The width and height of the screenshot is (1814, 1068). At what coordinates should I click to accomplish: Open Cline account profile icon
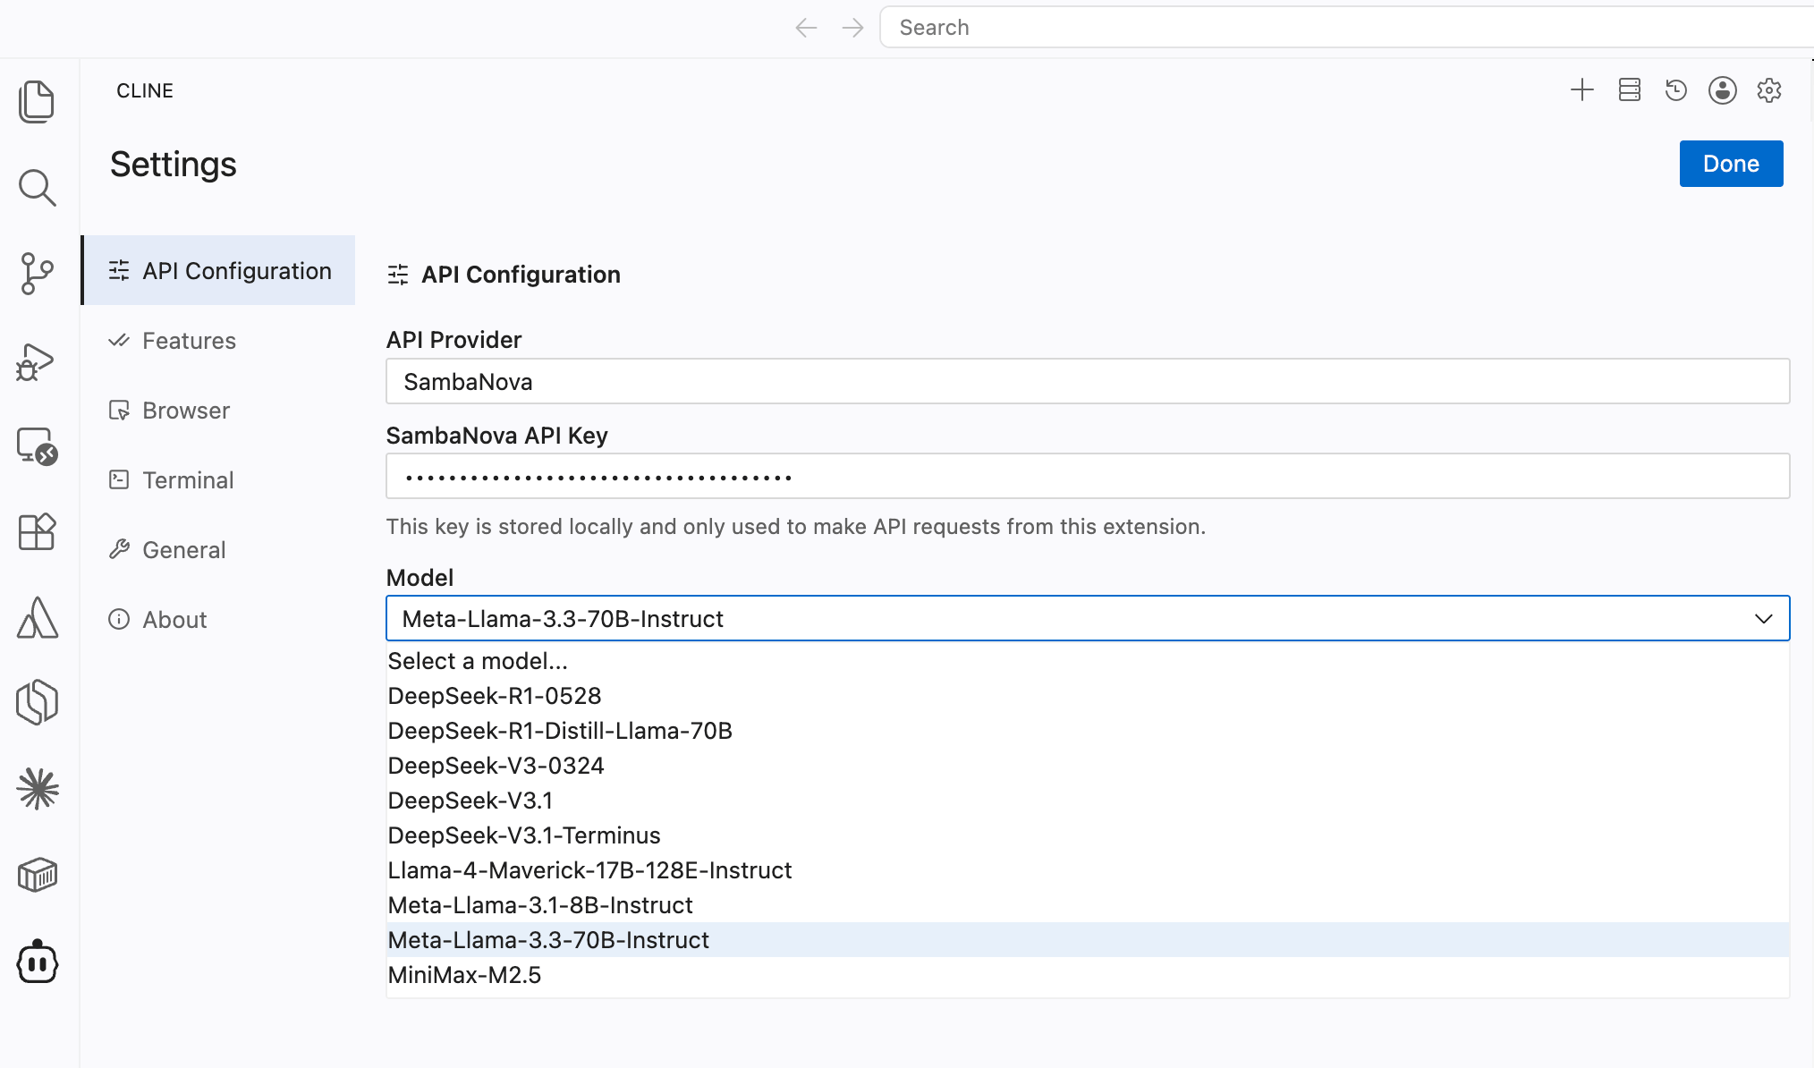coord(1723,90)
